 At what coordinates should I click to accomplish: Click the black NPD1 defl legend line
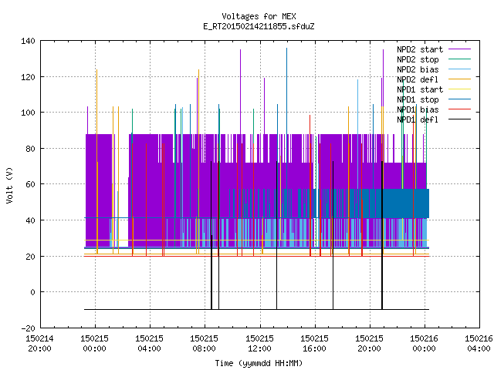click(459, 119)
